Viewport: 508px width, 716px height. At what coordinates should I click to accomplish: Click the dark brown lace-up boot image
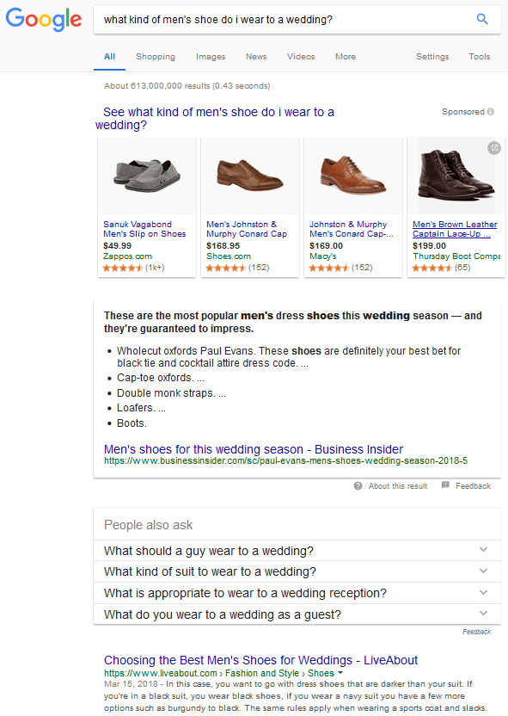456,175
